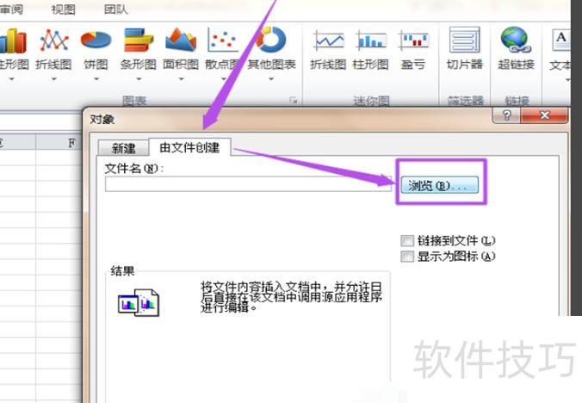This screenshot has width=582, height=403.
Task: Expand the text (文本) dropdown arrow
Action: pos(567,80)
